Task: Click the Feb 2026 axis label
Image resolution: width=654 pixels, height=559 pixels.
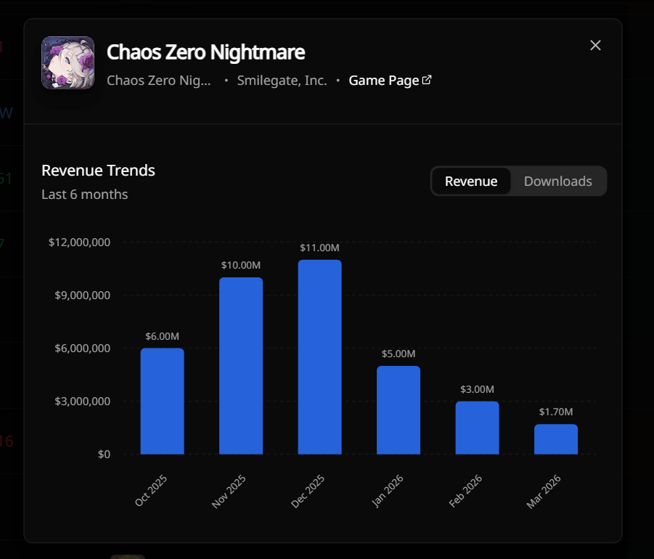Action: 465,491
